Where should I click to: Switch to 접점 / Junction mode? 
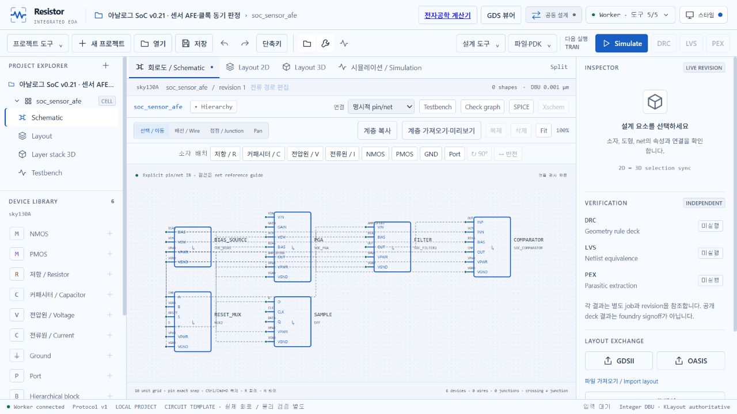coord(227,131)
